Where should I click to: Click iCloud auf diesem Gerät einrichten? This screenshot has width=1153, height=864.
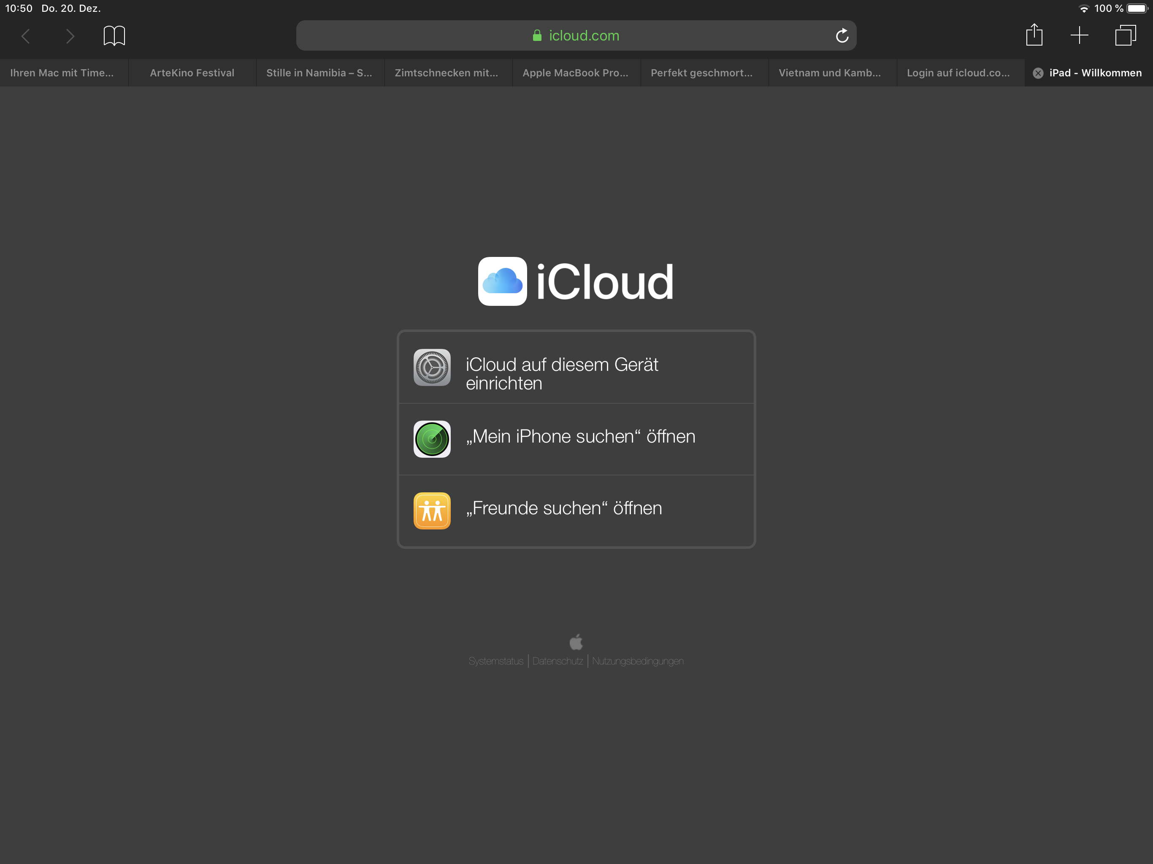click(562, 374)
